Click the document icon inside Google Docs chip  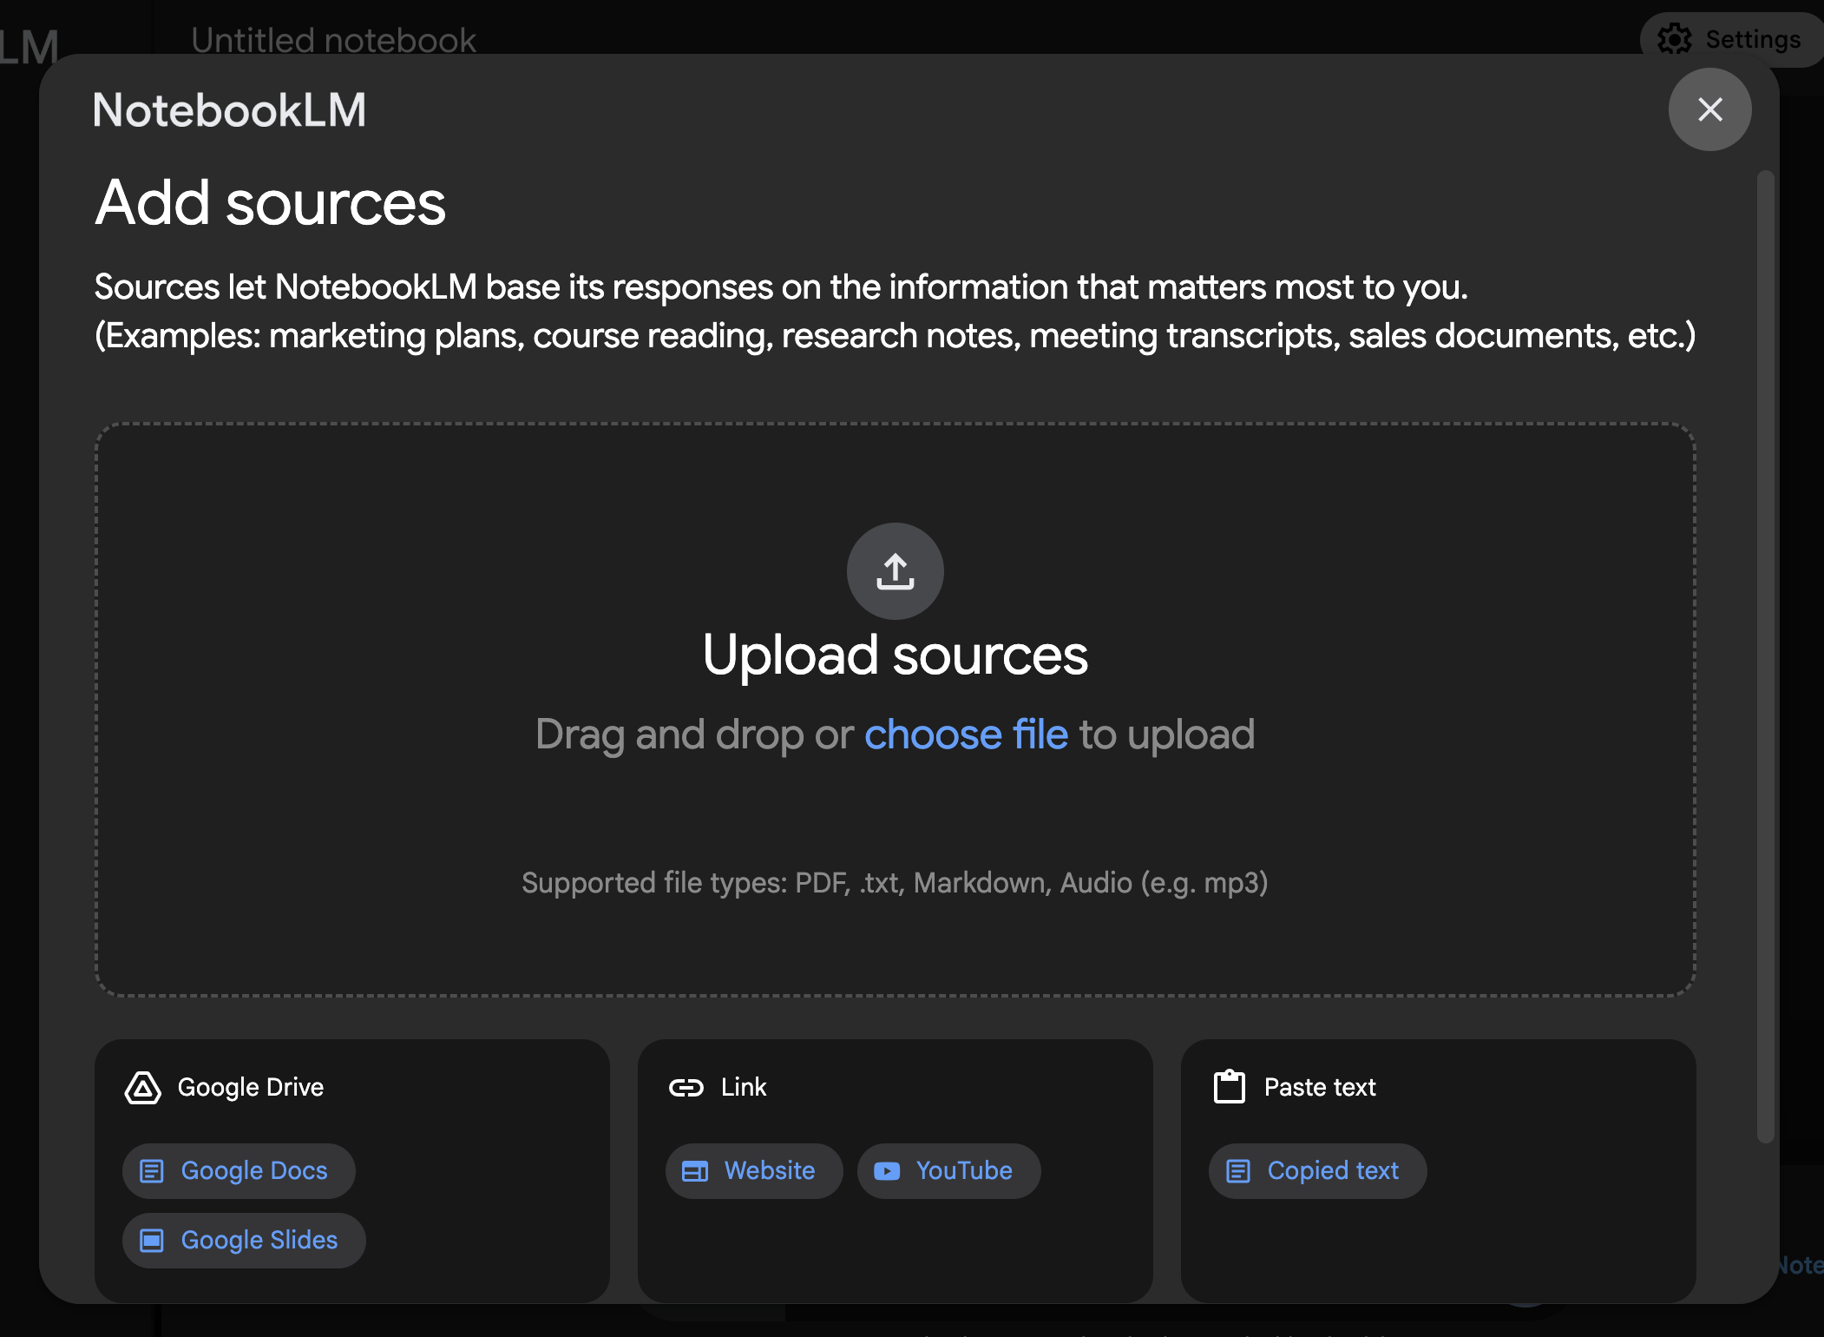[x=153, y=1170]
